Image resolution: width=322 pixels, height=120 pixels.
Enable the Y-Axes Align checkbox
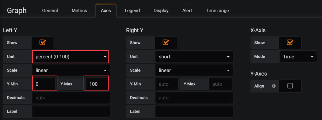click(x=290, y=86)
